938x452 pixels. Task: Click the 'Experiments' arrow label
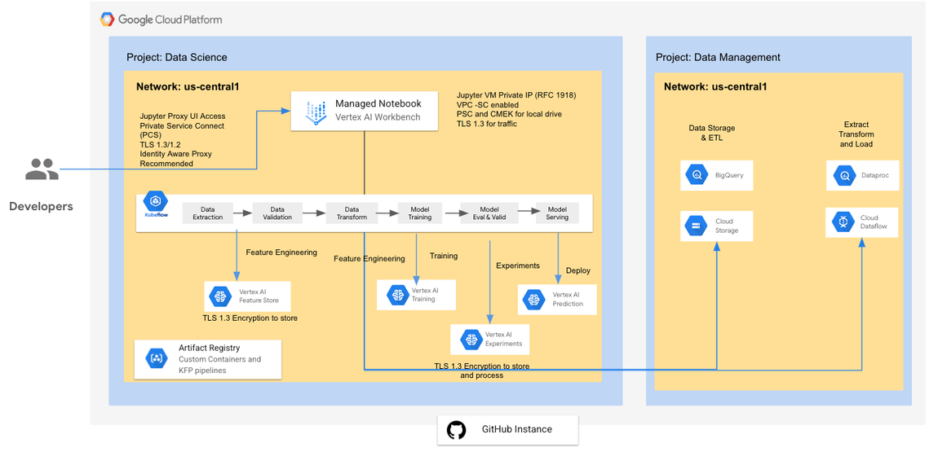coord(518,265)
